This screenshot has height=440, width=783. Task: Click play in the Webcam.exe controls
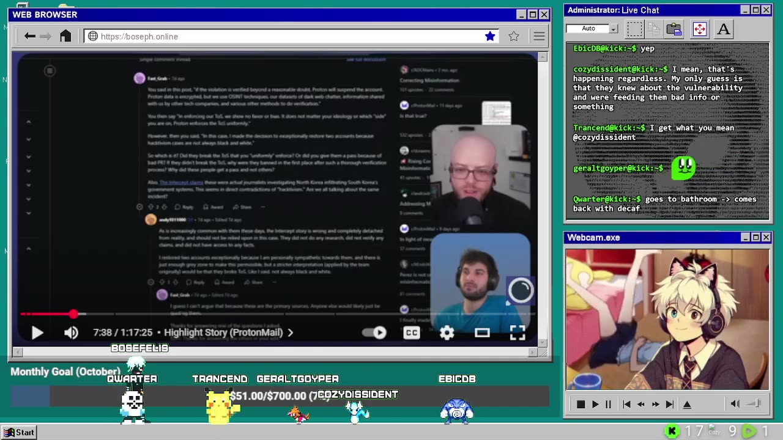tap(595, 404)
